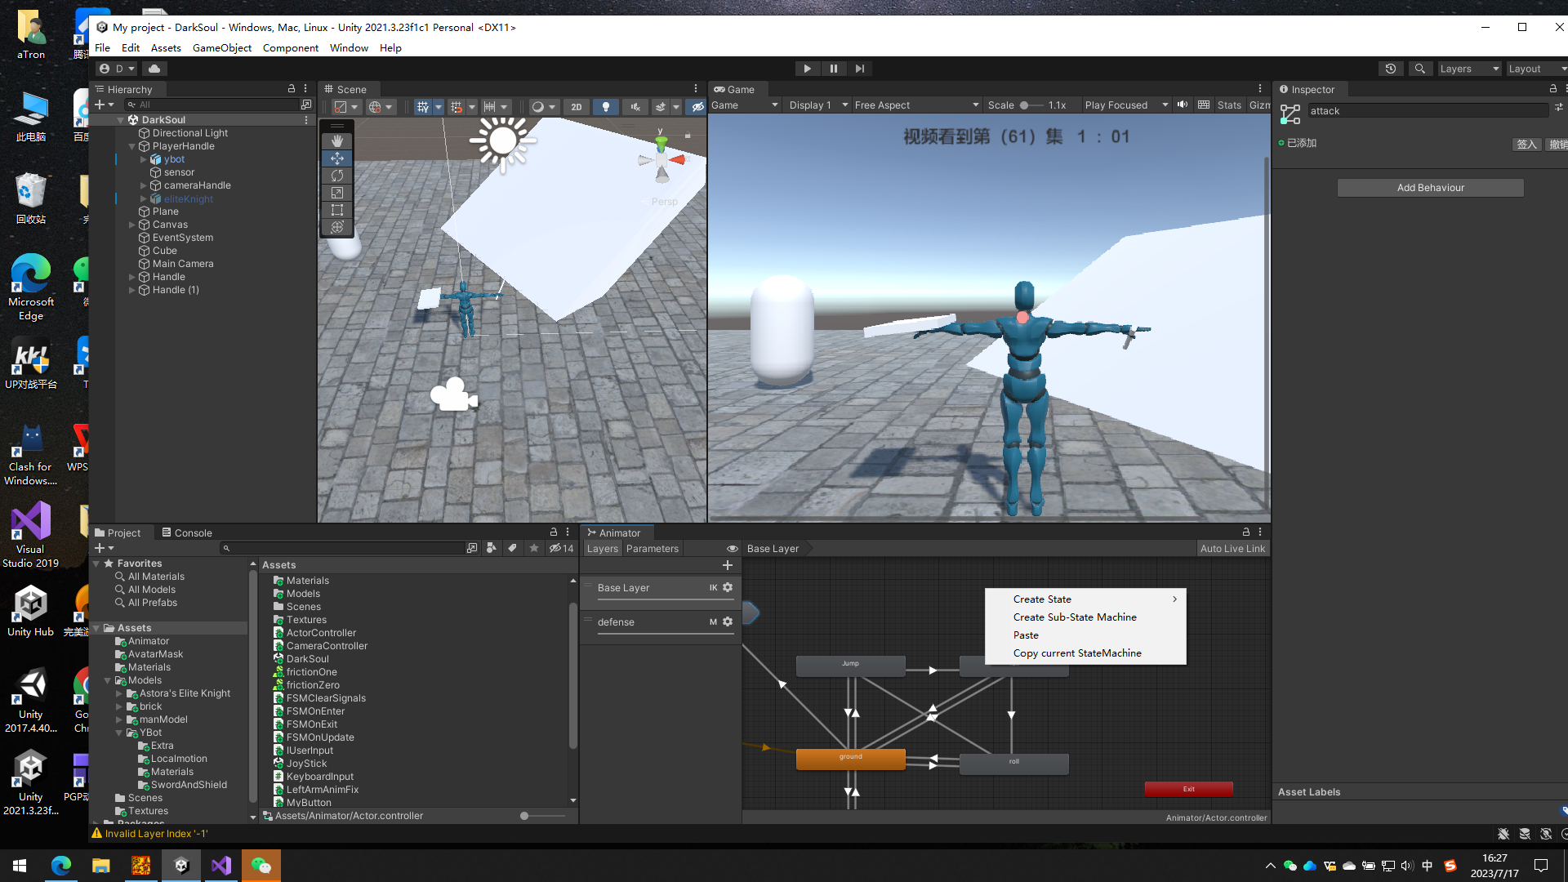
Task: Choose the Scale tool in Scene overlay
Action: pos(336,193)
